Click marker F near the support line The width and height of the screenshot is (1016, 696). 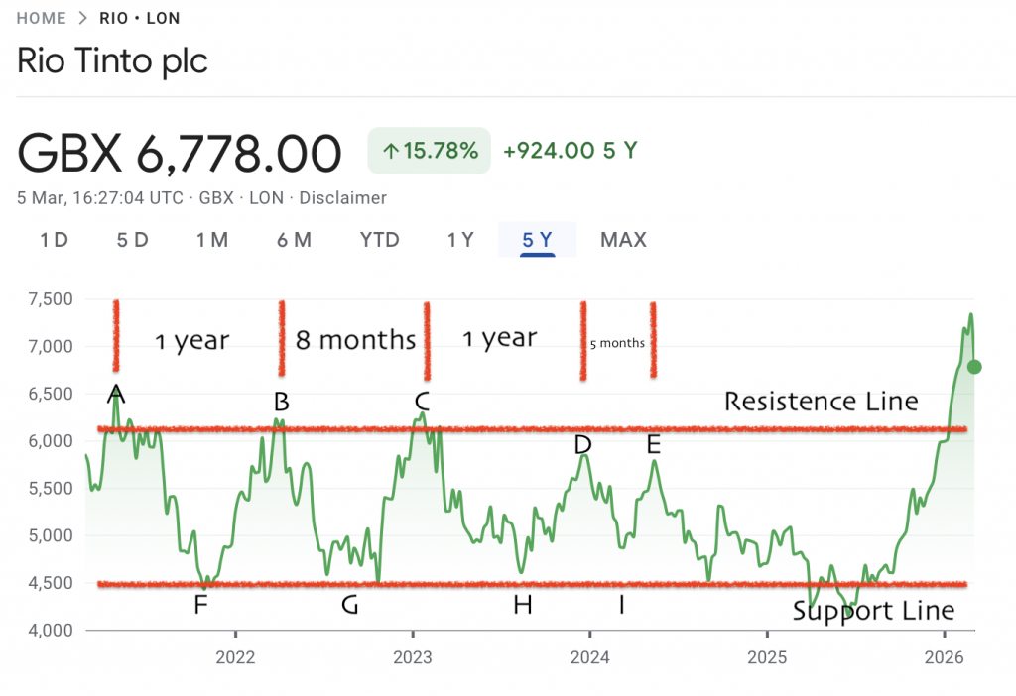pyautogui.click(x=201, y=603)
